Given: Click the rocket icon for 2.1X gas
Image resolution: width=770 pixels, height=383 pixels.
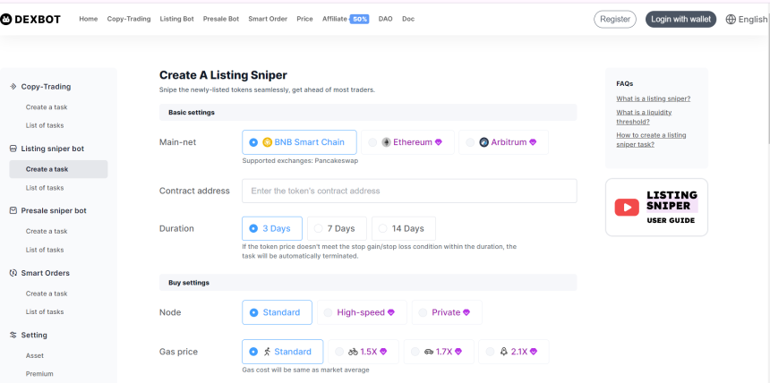Looking at the screenshot, I should (504, 352).
